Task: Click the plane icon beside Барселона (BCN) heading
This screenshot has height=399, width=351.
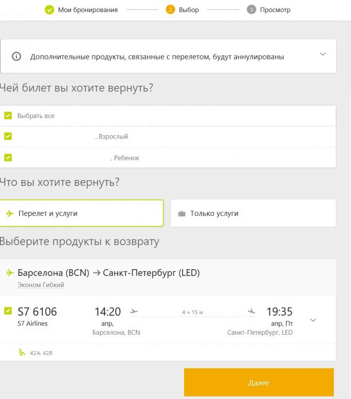Action: tap(10, 273)
